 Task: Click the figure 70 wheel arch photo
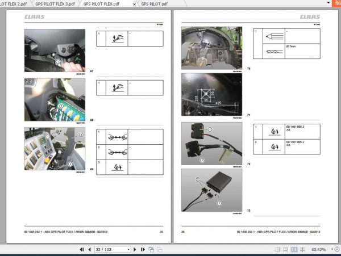[211, 48]
